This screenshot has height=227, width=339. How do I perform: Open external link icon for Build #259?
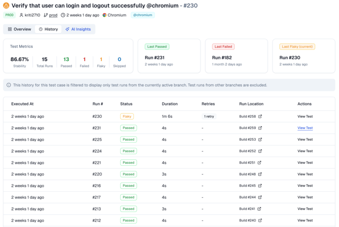point(260,128)
